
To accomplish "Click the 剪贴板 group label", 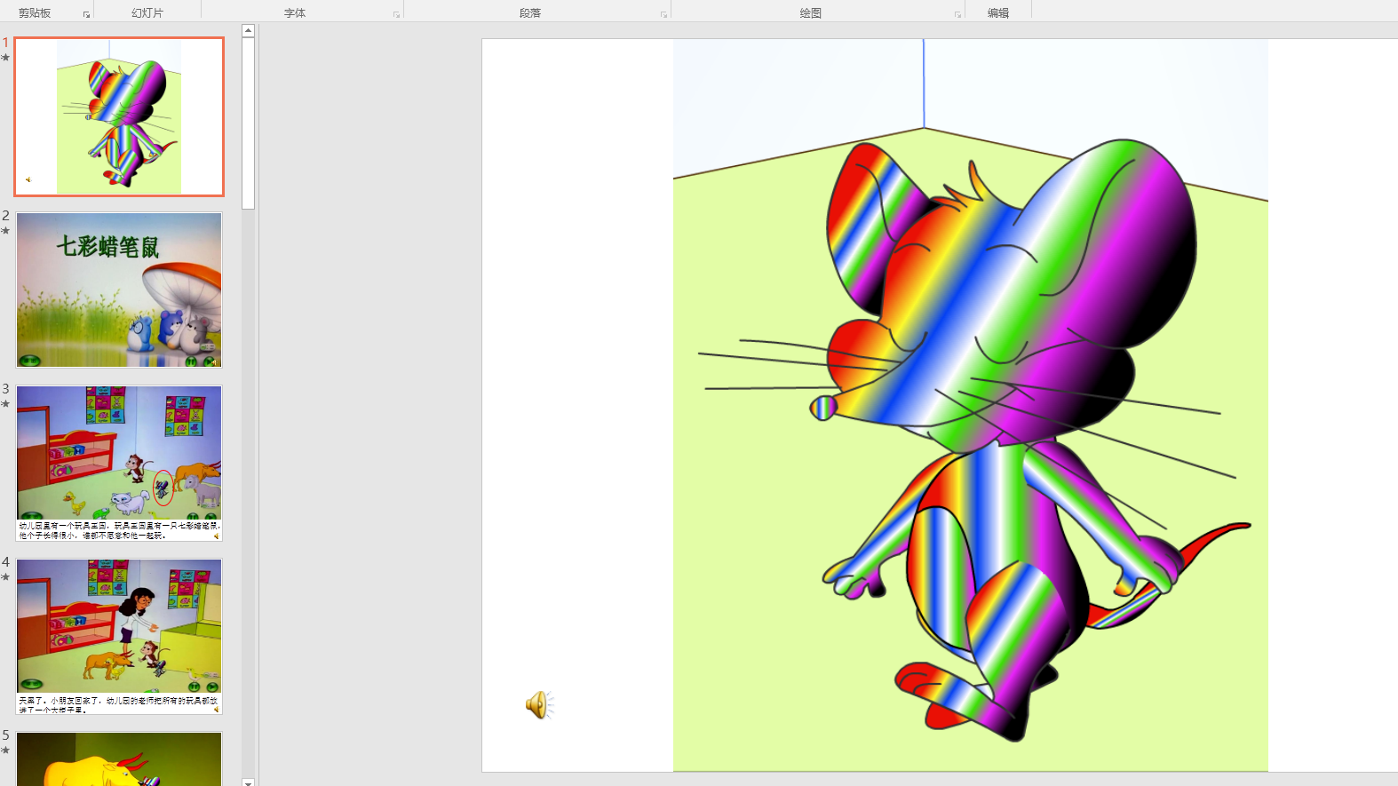I will (x=35, y=13).
